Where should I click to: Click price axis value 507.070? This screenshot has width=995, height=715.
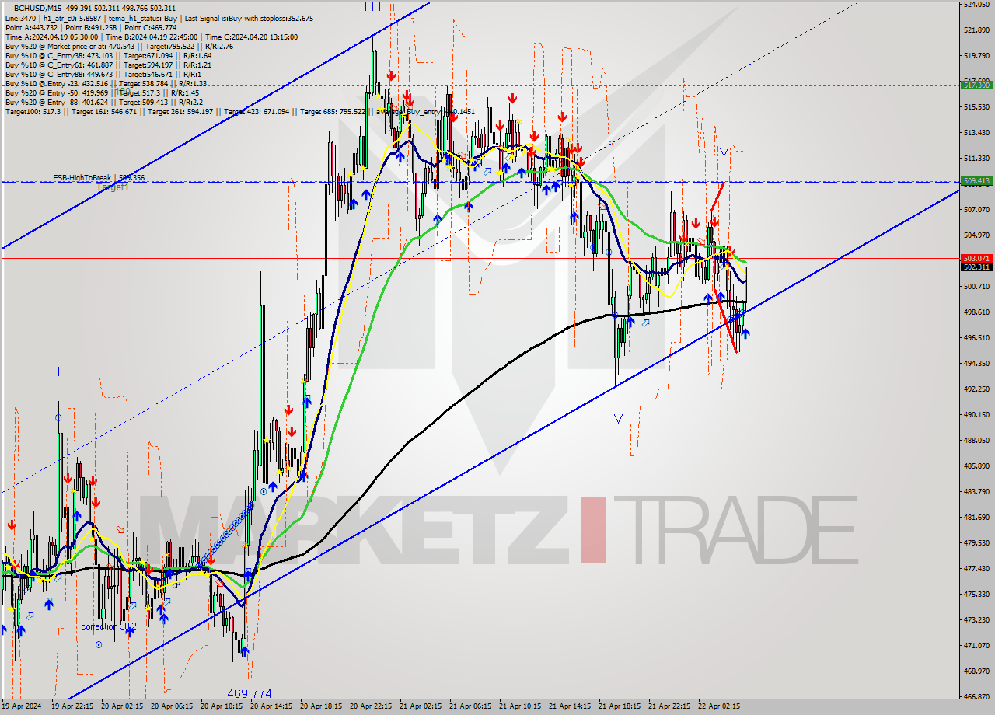click(x=976, y=210)
